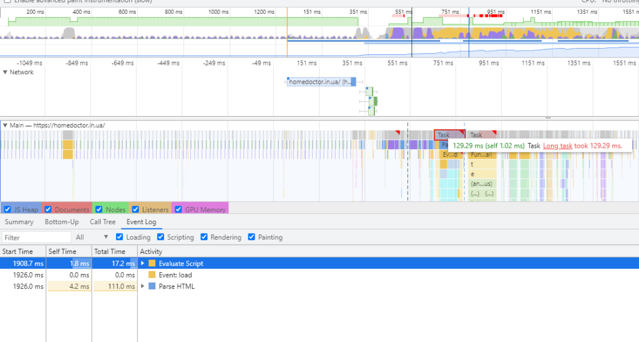
Task: Uncheck the Loading filter checkbox
Action: [x=119, y=237]
